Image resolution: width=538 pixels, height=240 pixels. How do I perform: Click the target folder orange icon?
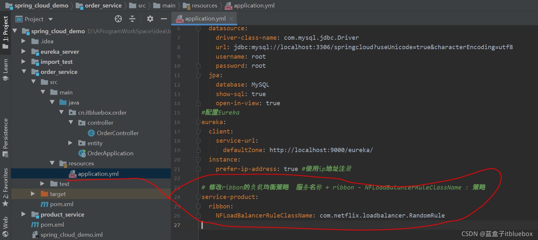coord(45,194)
